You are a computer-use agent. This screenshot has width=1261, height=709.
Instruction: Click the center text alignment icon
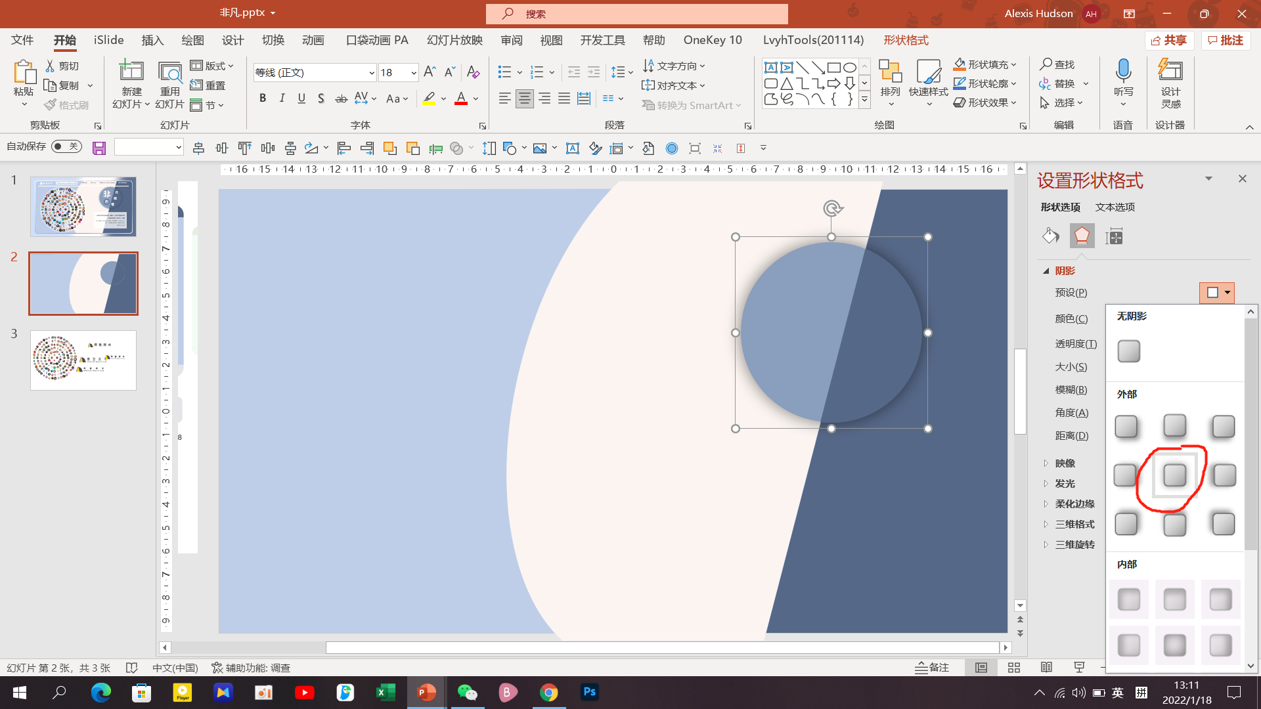click(x=524, y=98)
